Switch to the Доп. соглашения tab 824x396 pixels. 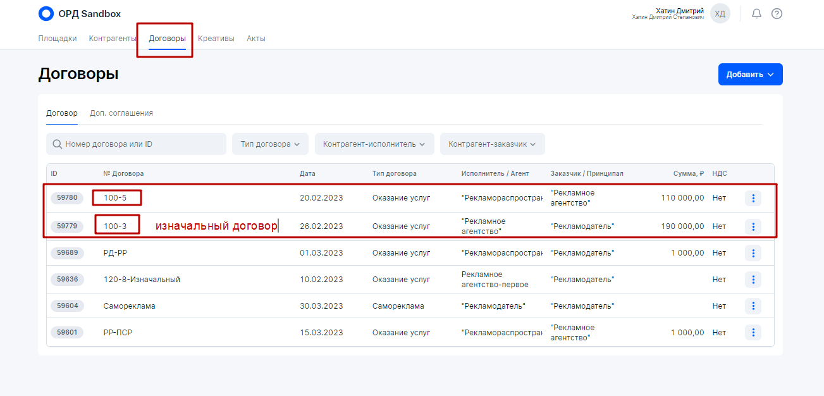click(x=121, y=113)
